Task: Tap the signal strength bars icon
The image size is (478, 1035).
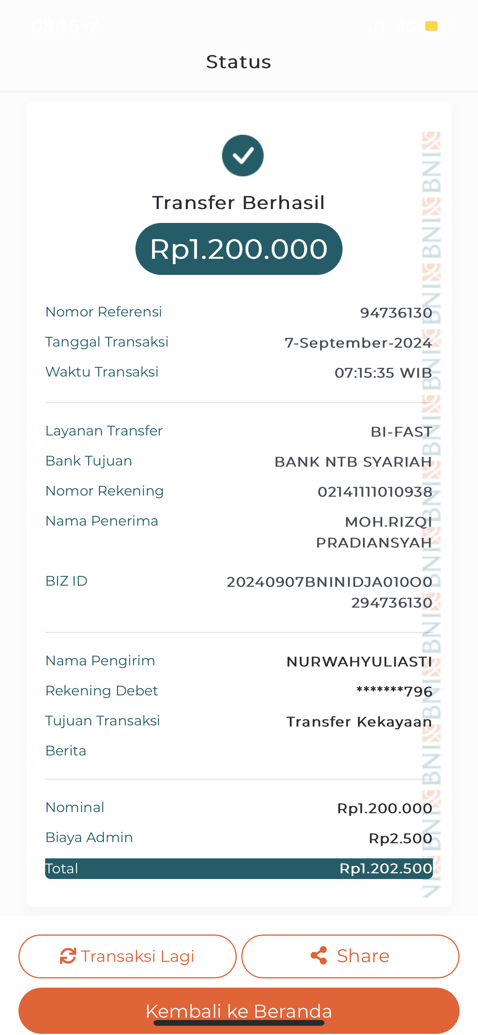Action: 376,27
